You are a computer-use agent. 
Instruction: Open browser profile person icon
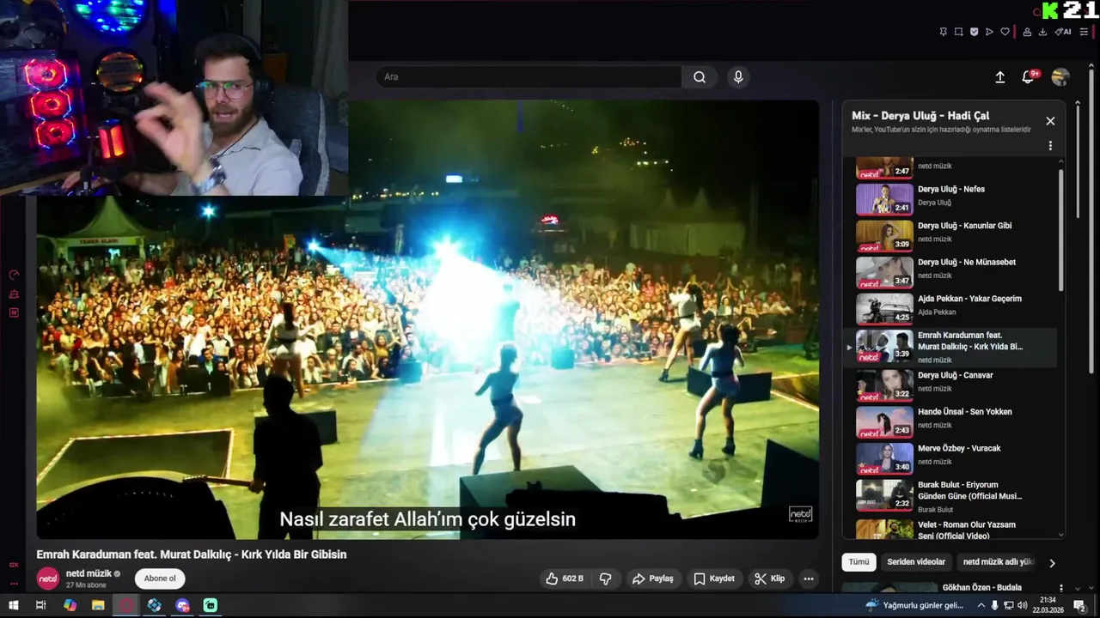point(1027,32)
